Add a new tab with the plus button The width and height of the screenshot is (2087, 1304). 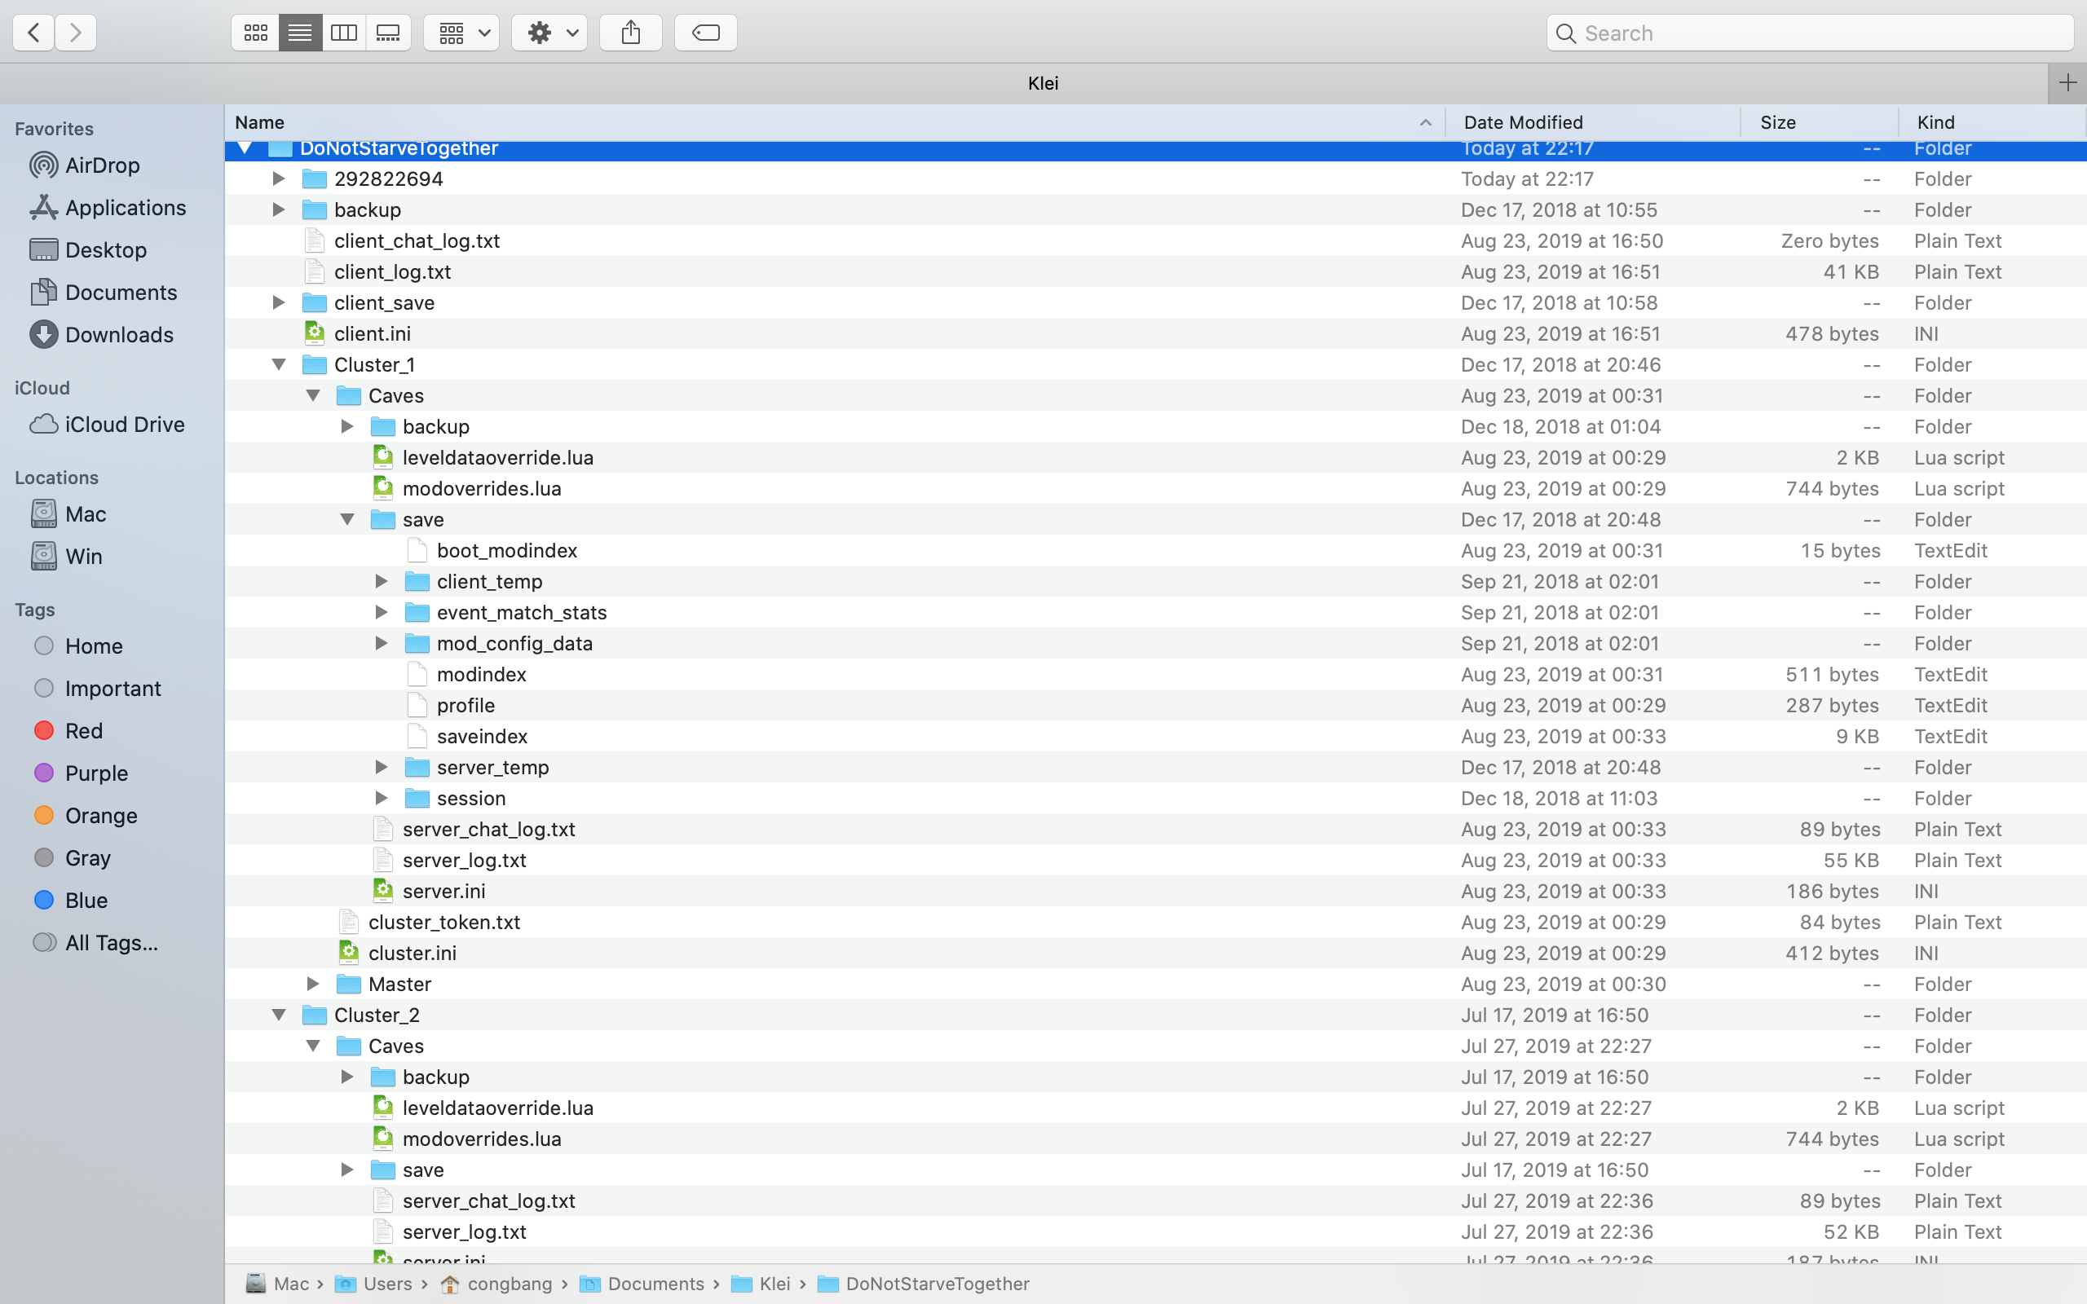(x=2067, y=83)
